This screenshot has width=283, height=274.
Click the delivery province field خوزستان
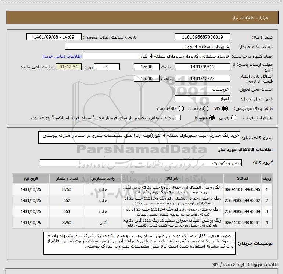pyautogui.click(x=202, y=89)
